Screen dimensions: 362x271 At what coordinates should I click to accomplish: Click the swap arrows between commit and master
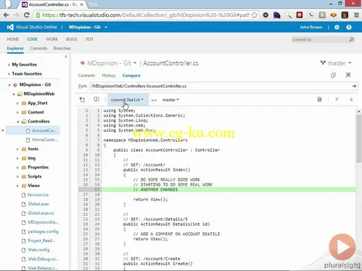[x=154, y=100]
